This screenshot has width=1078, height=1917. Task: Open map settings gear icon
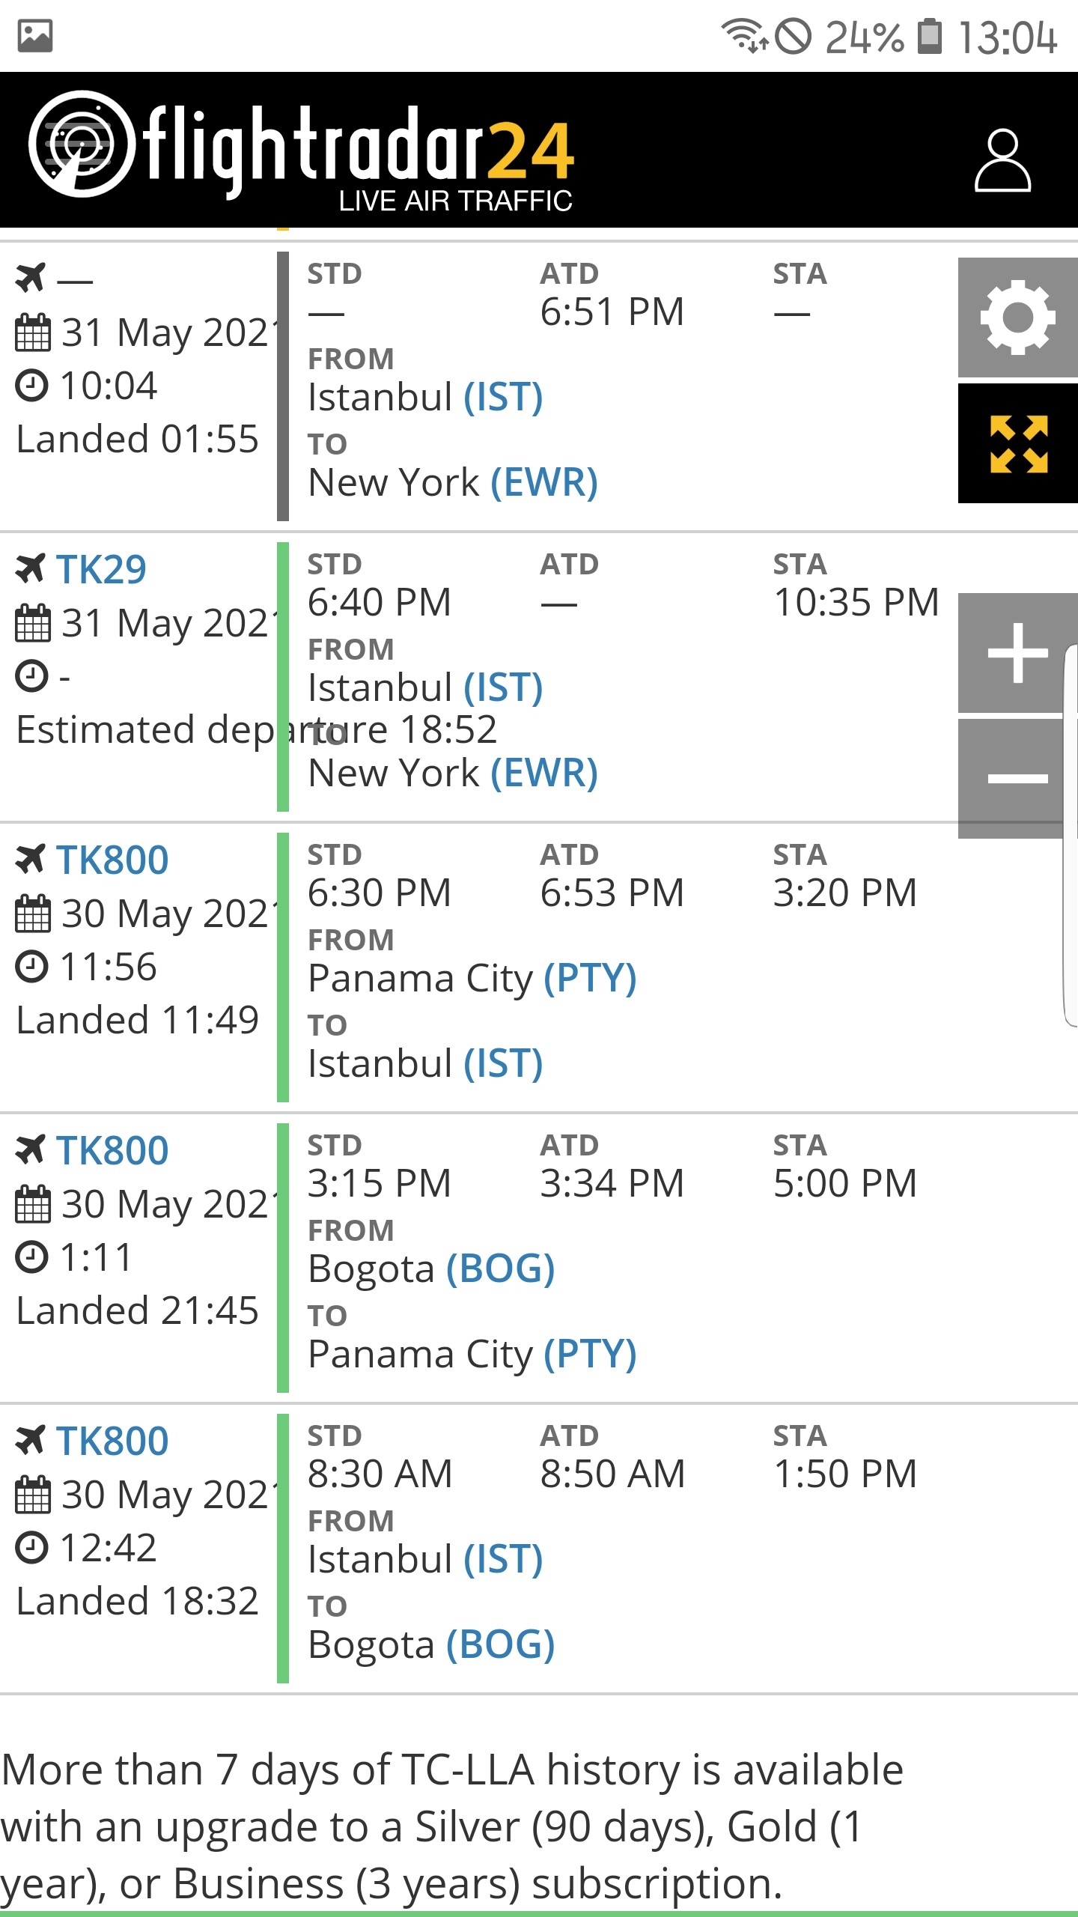click(1018, 318)
